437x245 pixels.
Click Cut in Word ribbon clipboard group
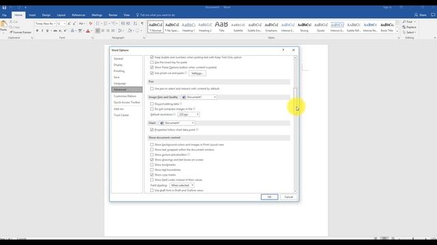tap(14, 22)
